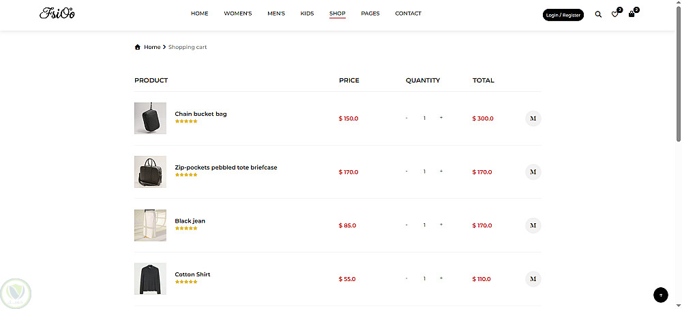Increase quantity of Cotton Shirt

441,278
